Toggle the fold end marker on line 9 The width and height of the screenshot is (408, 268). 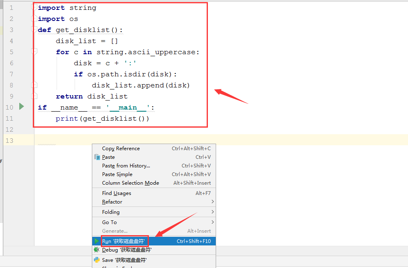point(34,96)
